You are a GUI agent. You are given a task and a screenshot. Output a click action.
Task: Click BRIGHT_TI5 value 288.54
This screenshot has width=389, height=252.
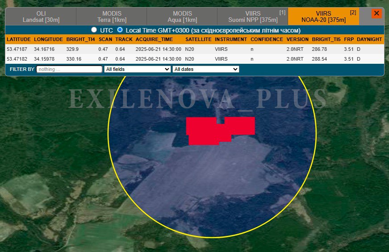[x=319, y=59]
